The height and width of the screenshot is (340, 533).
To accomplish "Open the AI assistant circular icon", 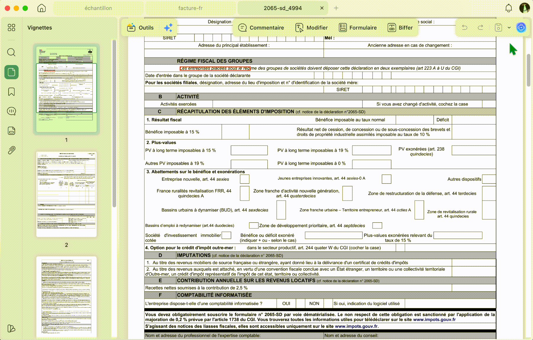I will tap(521, 27).
